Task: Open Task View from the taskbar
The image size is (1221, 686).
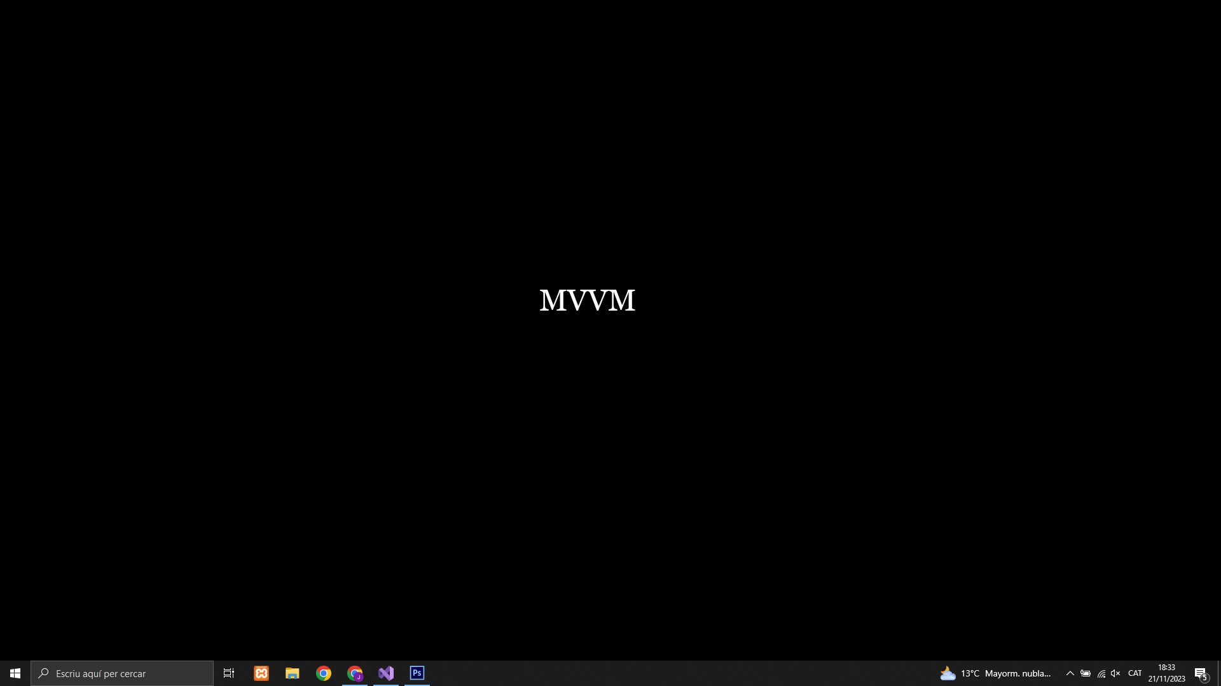Action: pyautogui.click(x=229, y=673)
